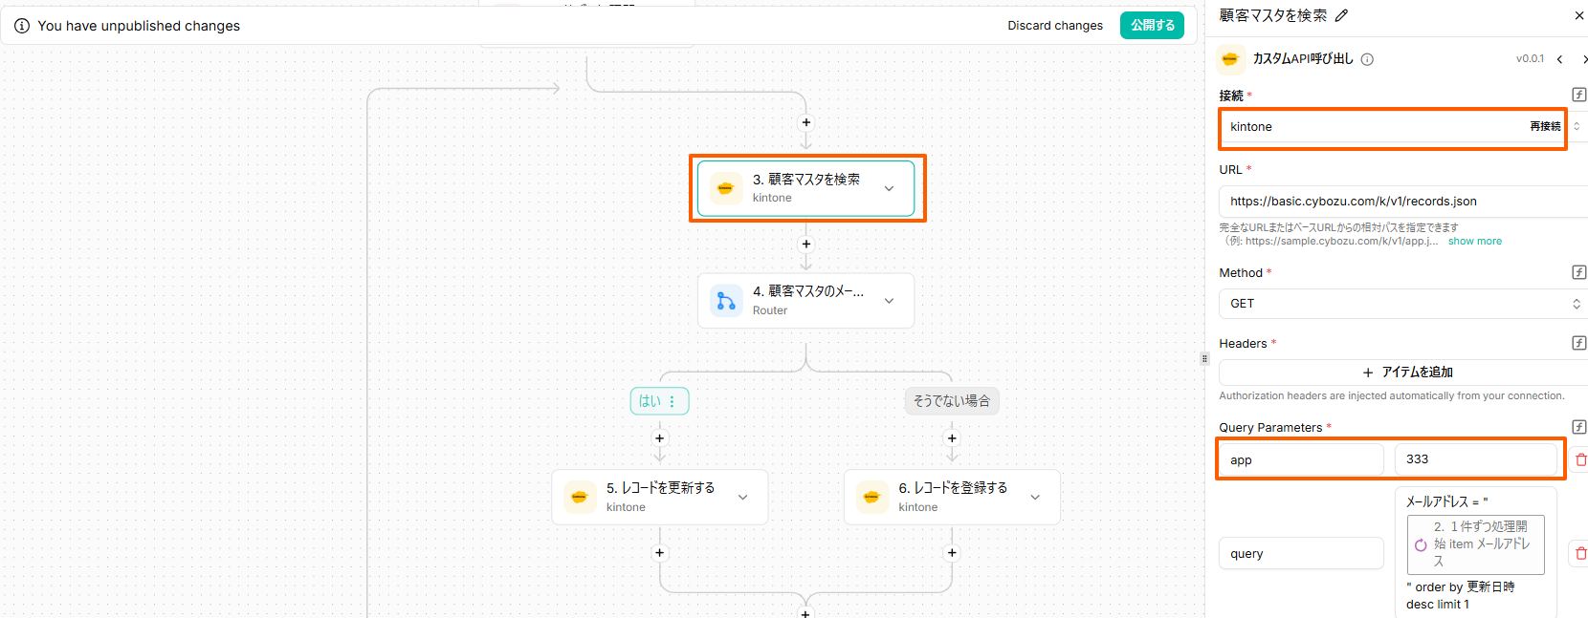The width and height of the screenshot is (1588, 618).
Task: Delete the query parameter row
Action: 1580,553
